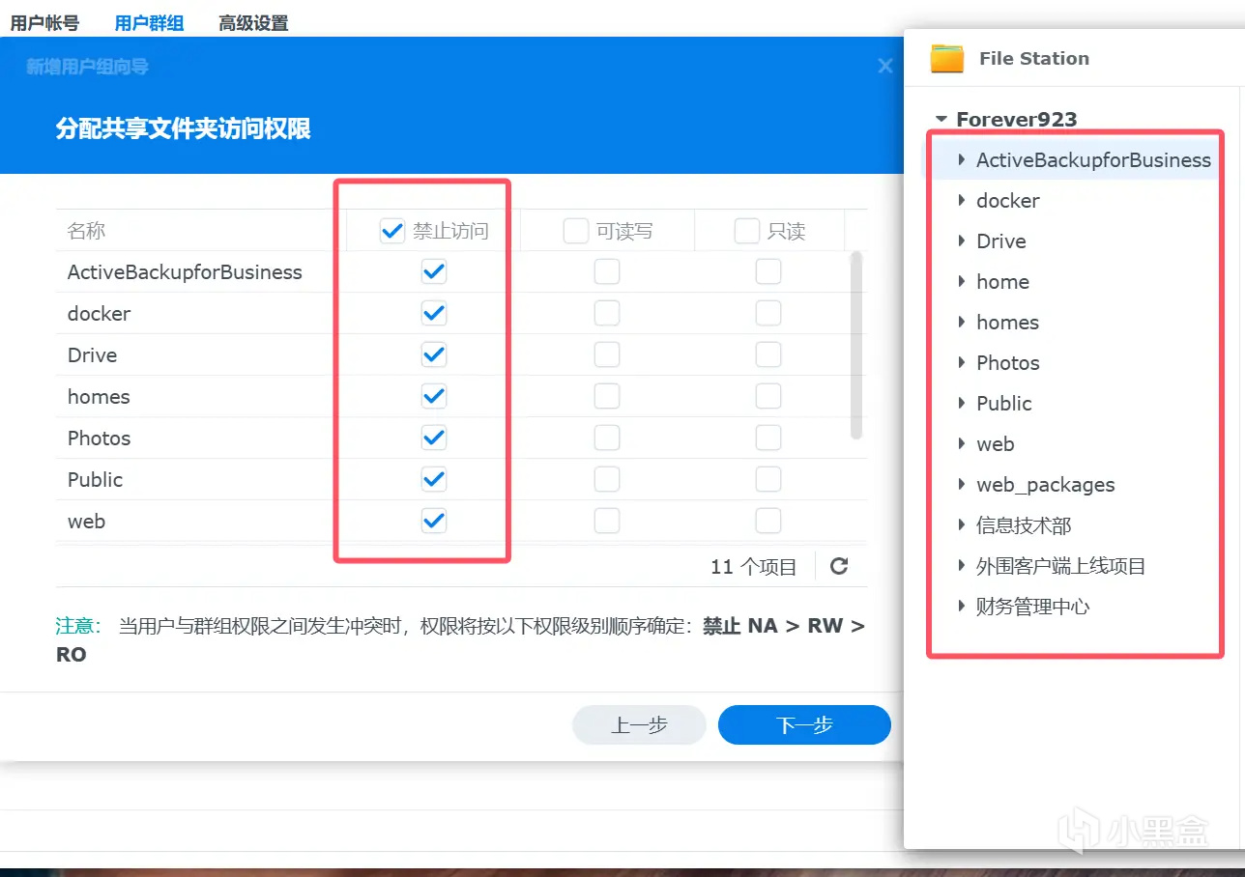Expand the docker folder in File Station
Image resolution: width=1245 pixels, height=877 pixels.
point(962,200)
